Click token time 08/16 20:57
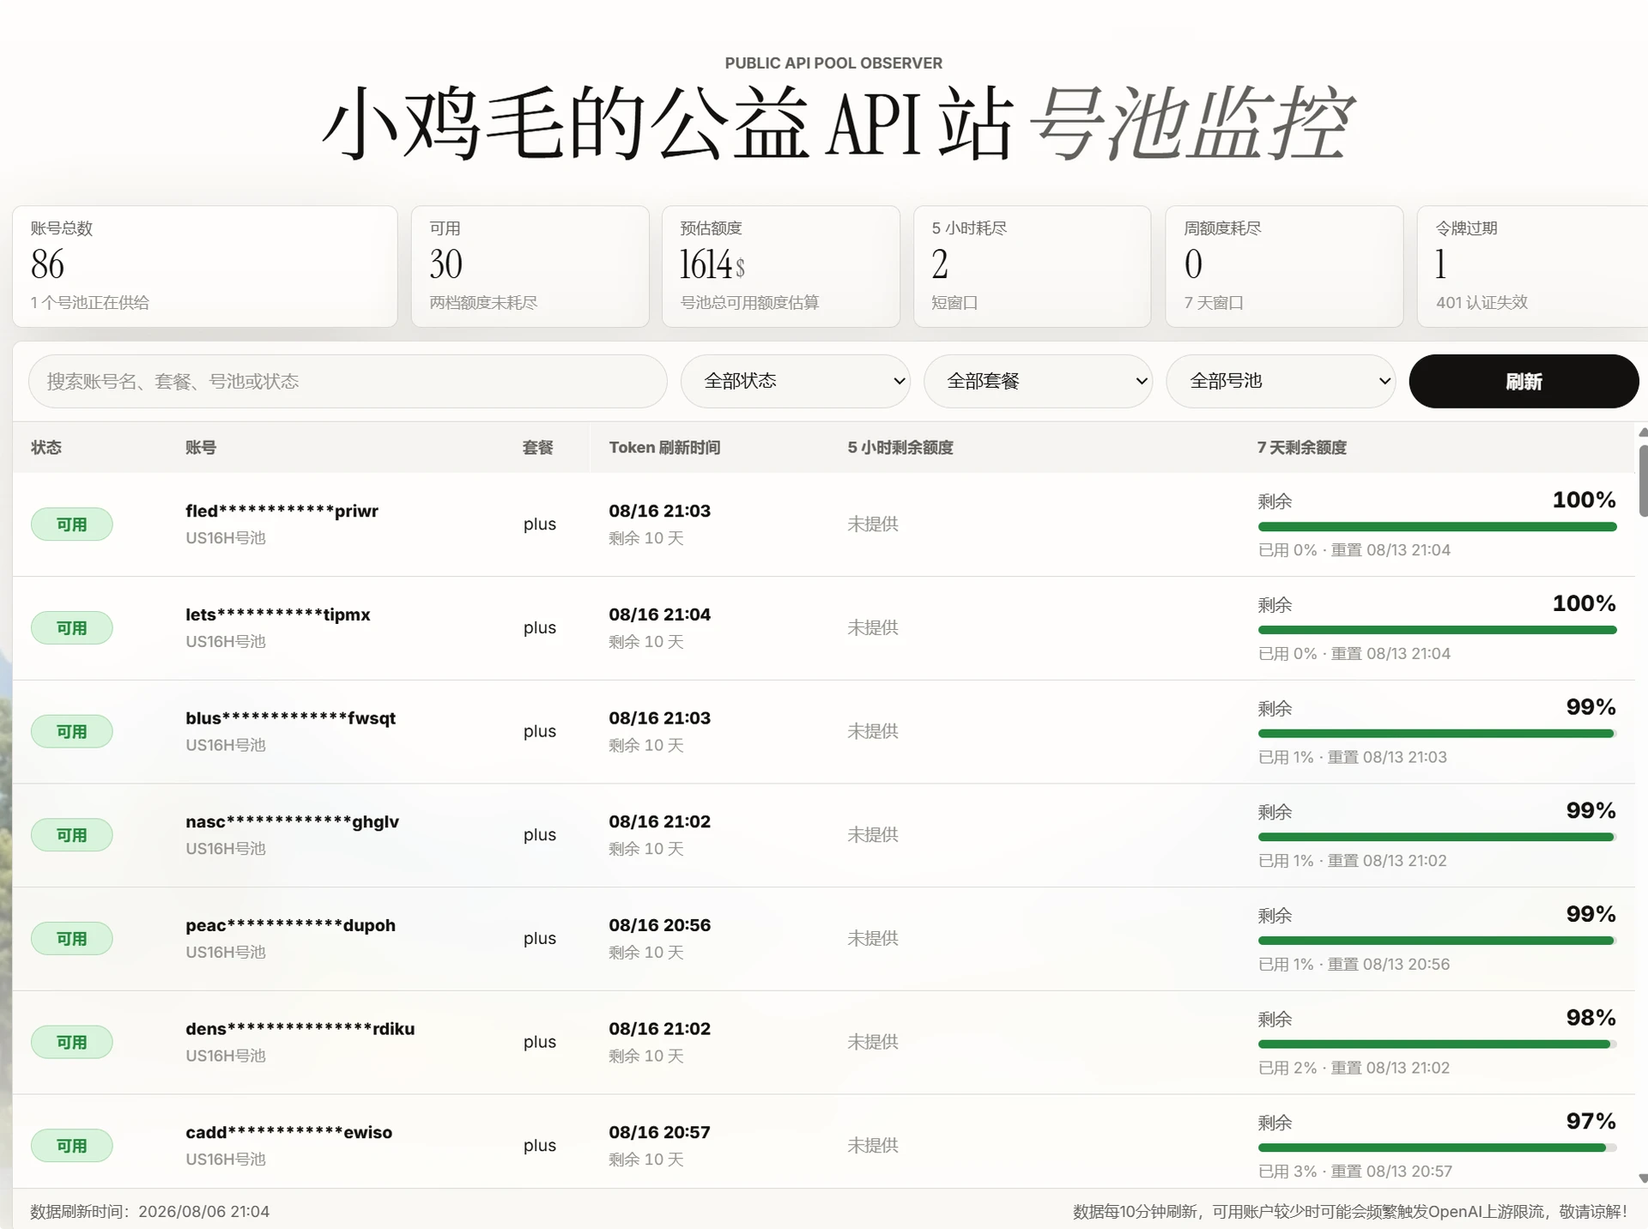 point(659,1132)
